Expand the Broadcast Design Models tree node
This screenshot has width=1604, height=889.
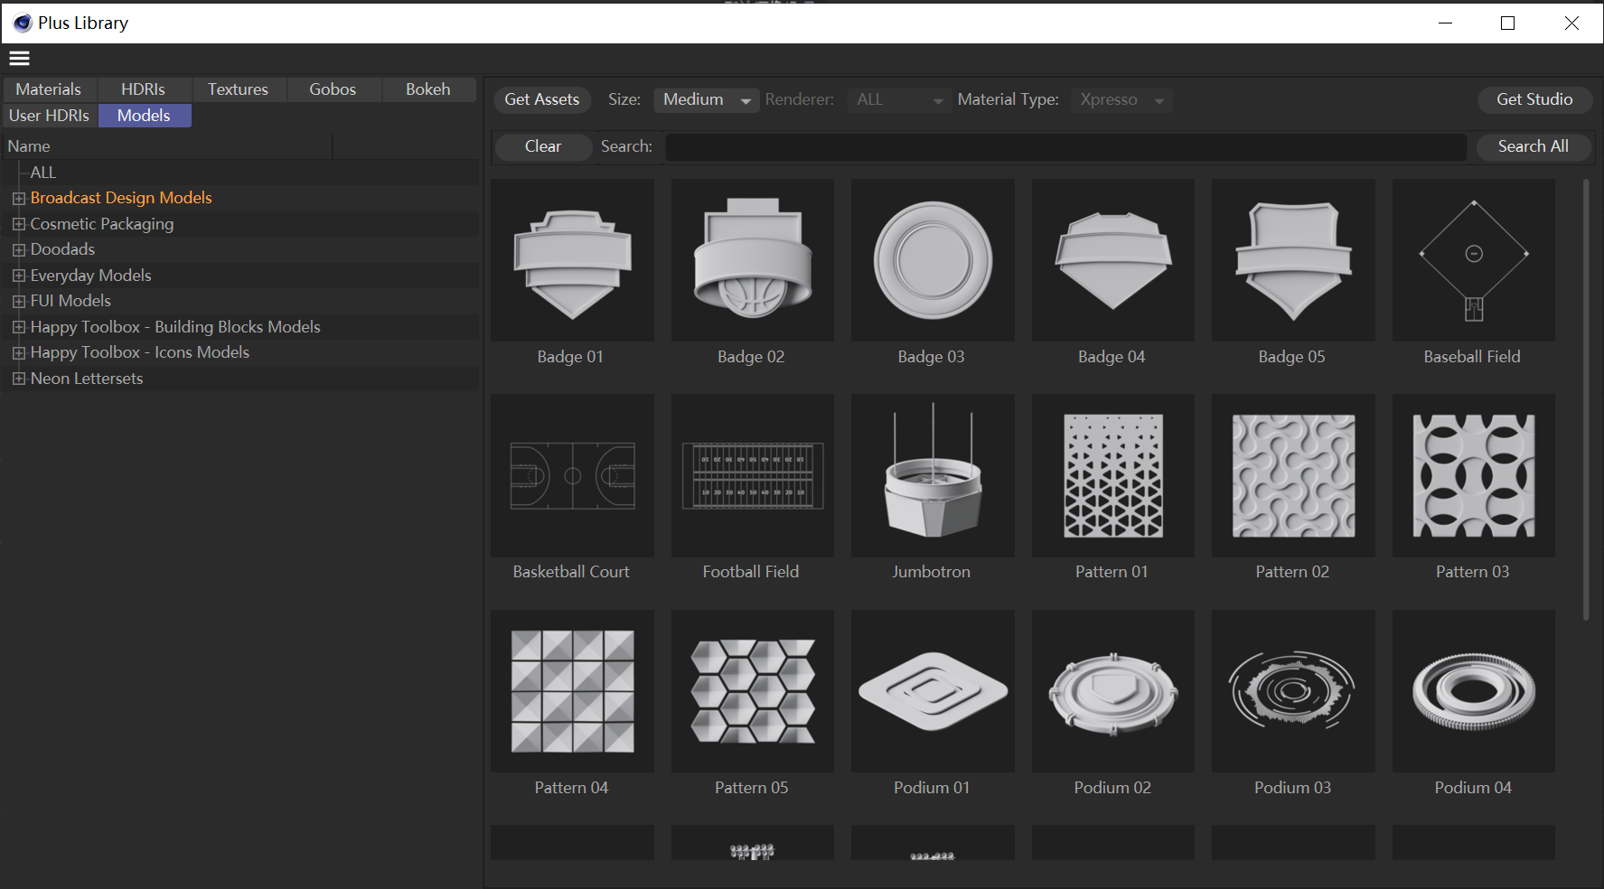pyautogui.click(x=18, y=199)
